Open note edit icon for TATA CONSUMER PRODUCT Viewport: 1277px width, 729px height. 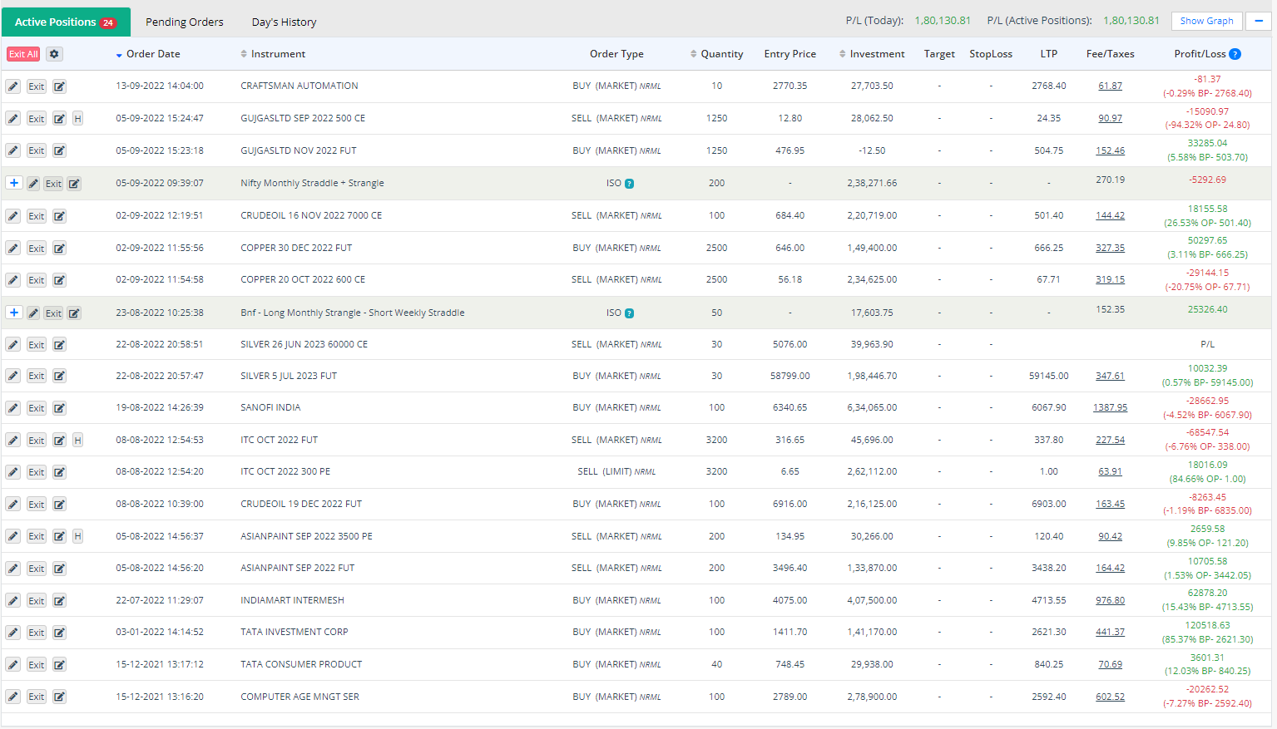click(x=60, y=665)
